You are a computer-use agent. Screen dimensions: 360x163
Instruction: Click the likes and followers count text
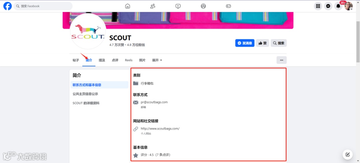click(x=127, y=45)
